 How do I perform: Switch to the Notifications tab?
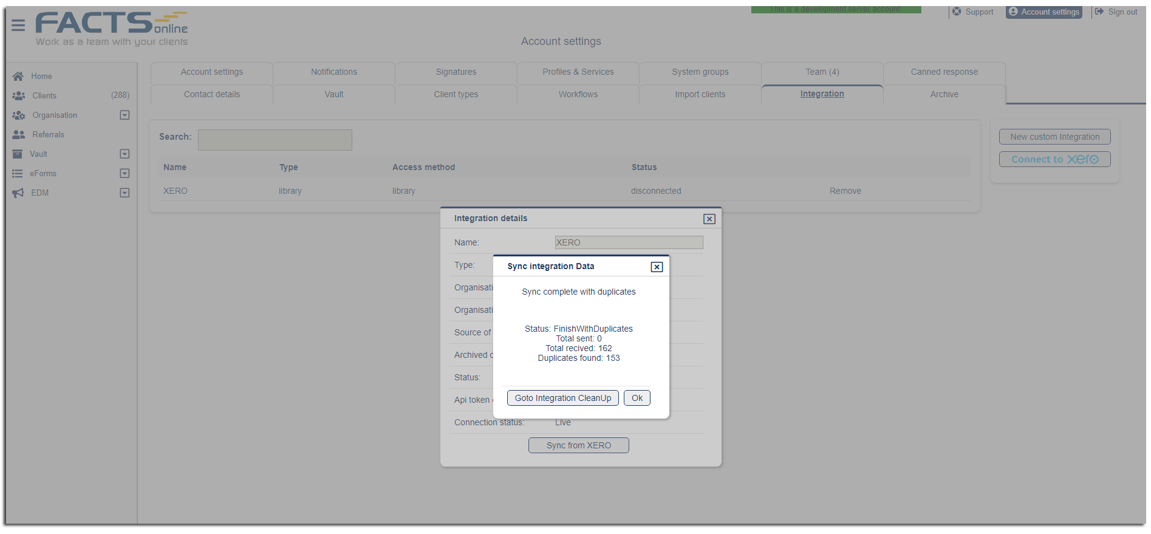(x=334, y=72)
